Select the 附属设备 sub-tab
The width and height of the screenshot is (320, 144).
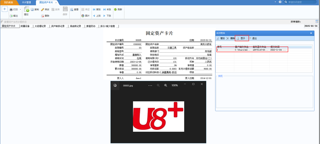tap(25, 26)
